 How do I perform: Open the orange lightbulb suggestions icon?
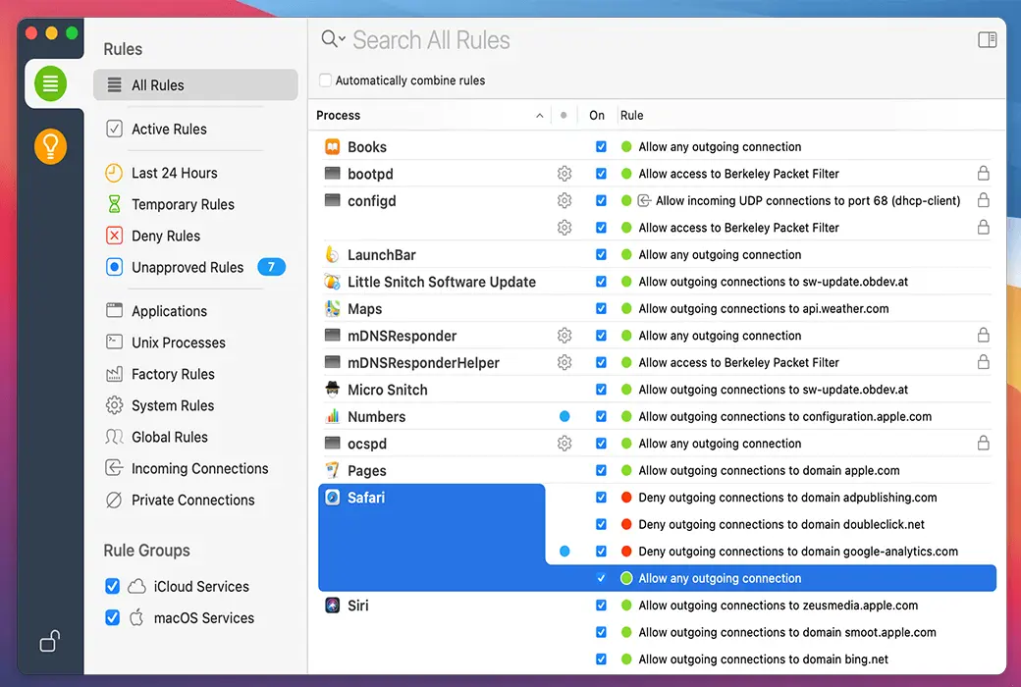[51, 146]
